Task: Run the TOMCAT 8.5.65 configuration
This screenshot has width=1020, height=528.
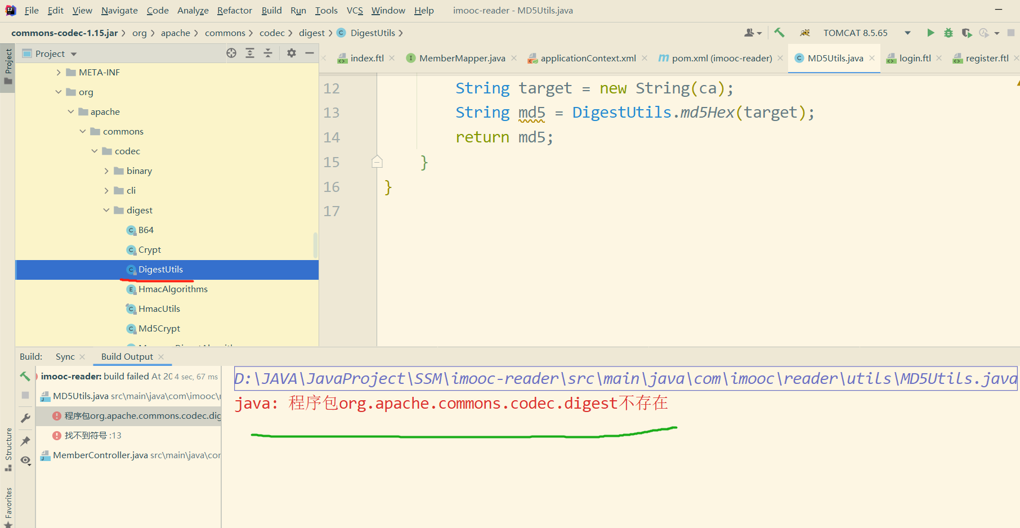Action: pos(930,33)
